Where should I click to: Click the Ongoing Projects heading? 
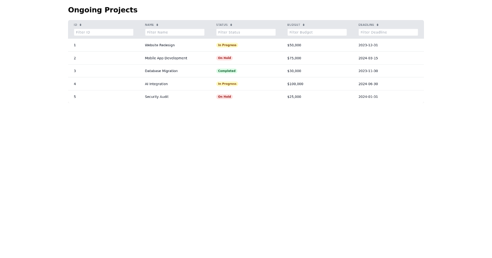coord(102,9)
